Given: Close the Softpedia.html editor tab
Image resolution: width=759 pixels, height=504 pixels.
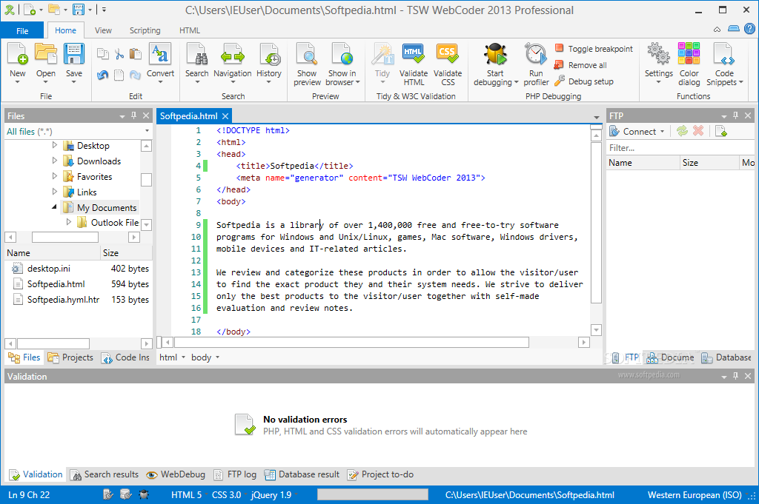Looking at the screenshot, I should [x=225, y=116].
